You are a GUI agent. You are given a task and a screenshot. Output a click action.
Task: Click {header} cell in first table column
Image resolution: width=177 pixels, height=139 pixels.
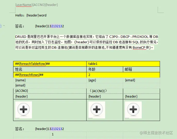point(50,97)
